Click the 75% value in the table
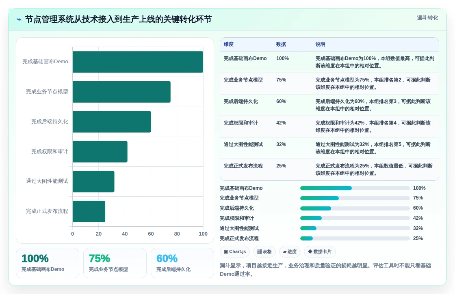 [x=281, y=80]
